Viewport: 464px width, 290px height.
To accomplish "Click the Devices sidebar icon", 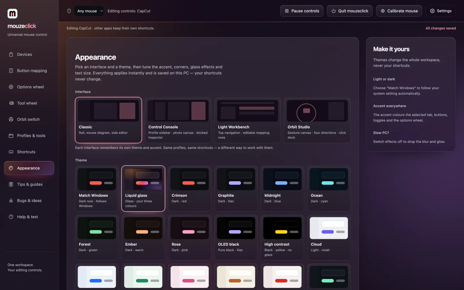I will [x=11, y=55].
